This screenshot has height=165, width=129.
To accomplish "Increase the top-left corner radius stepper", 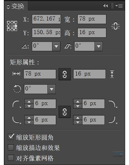I will pyautogui.click(x=29, y=102).
